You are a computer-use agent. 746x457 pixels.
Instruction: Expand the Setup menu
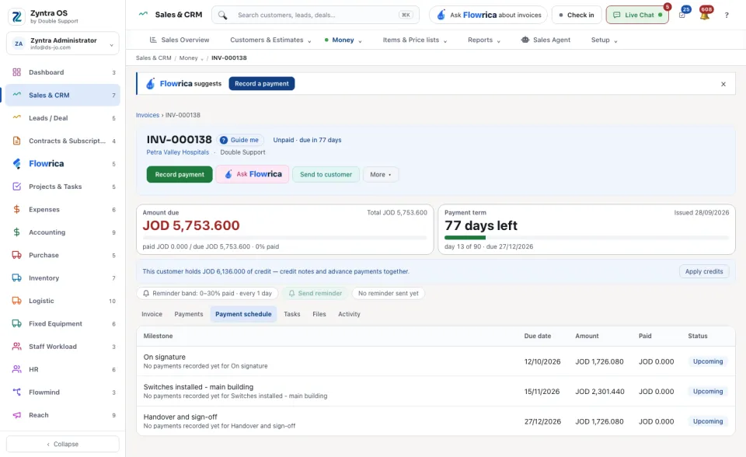pos(605,40)
